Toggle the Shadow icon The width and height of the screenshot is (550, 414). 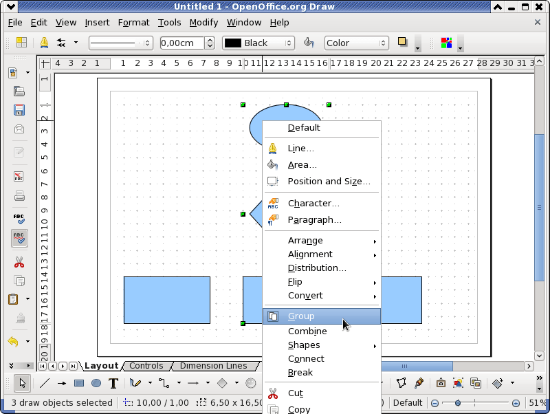[402, 42]
